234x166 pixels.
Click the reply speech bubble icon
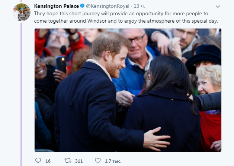[38, 161]
